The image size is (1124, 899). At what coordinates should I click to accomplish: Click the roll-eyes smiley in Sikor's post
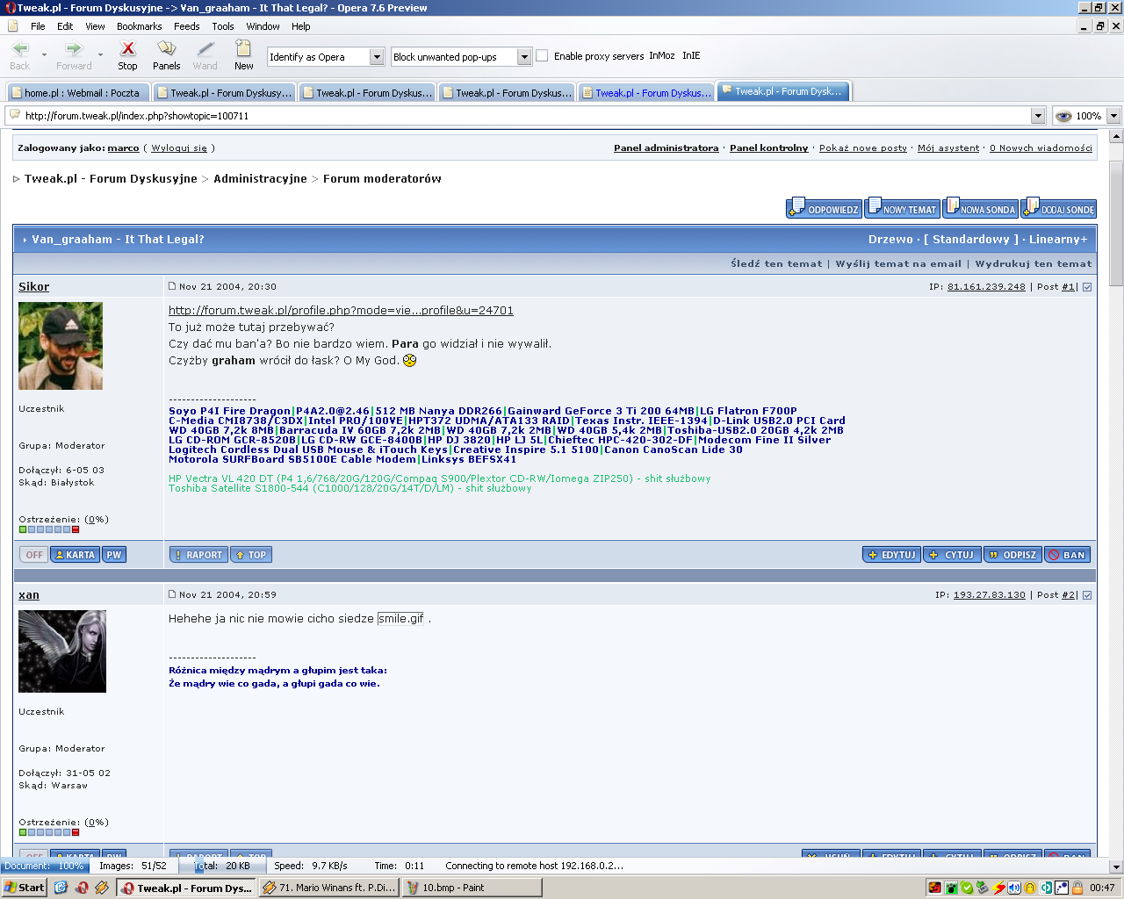[x=409, y=360]
